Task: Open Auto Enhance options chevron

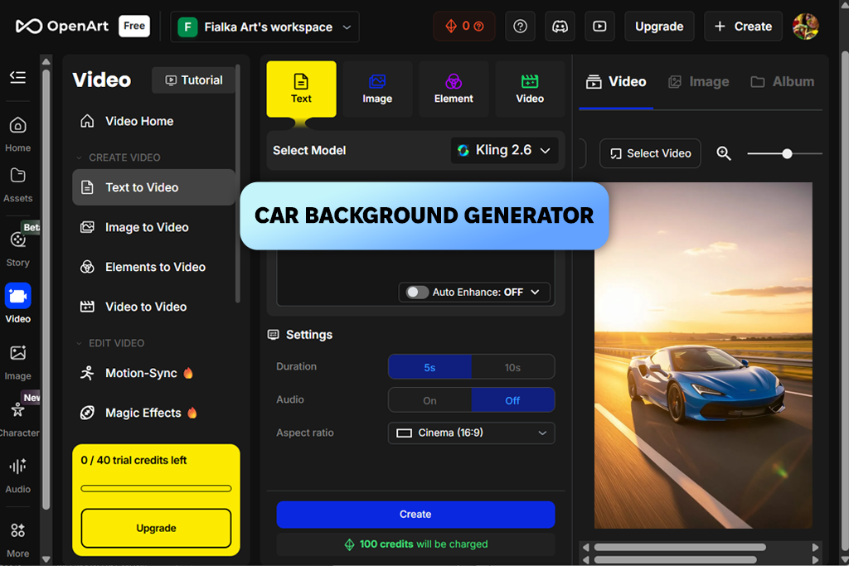Action: 536,293
